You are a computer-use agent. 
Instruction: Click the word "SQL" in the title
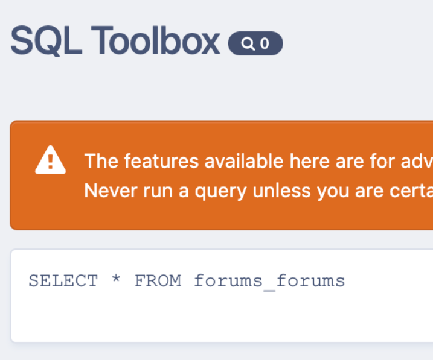pyautogui.click(x=47, y=41)
